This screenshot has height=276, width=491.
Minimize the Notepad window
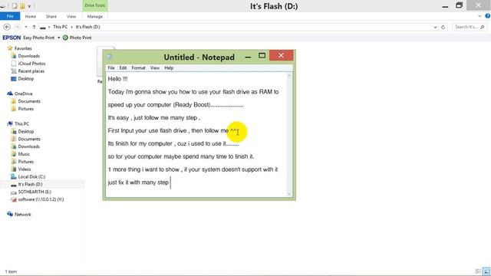pos(248,58)
